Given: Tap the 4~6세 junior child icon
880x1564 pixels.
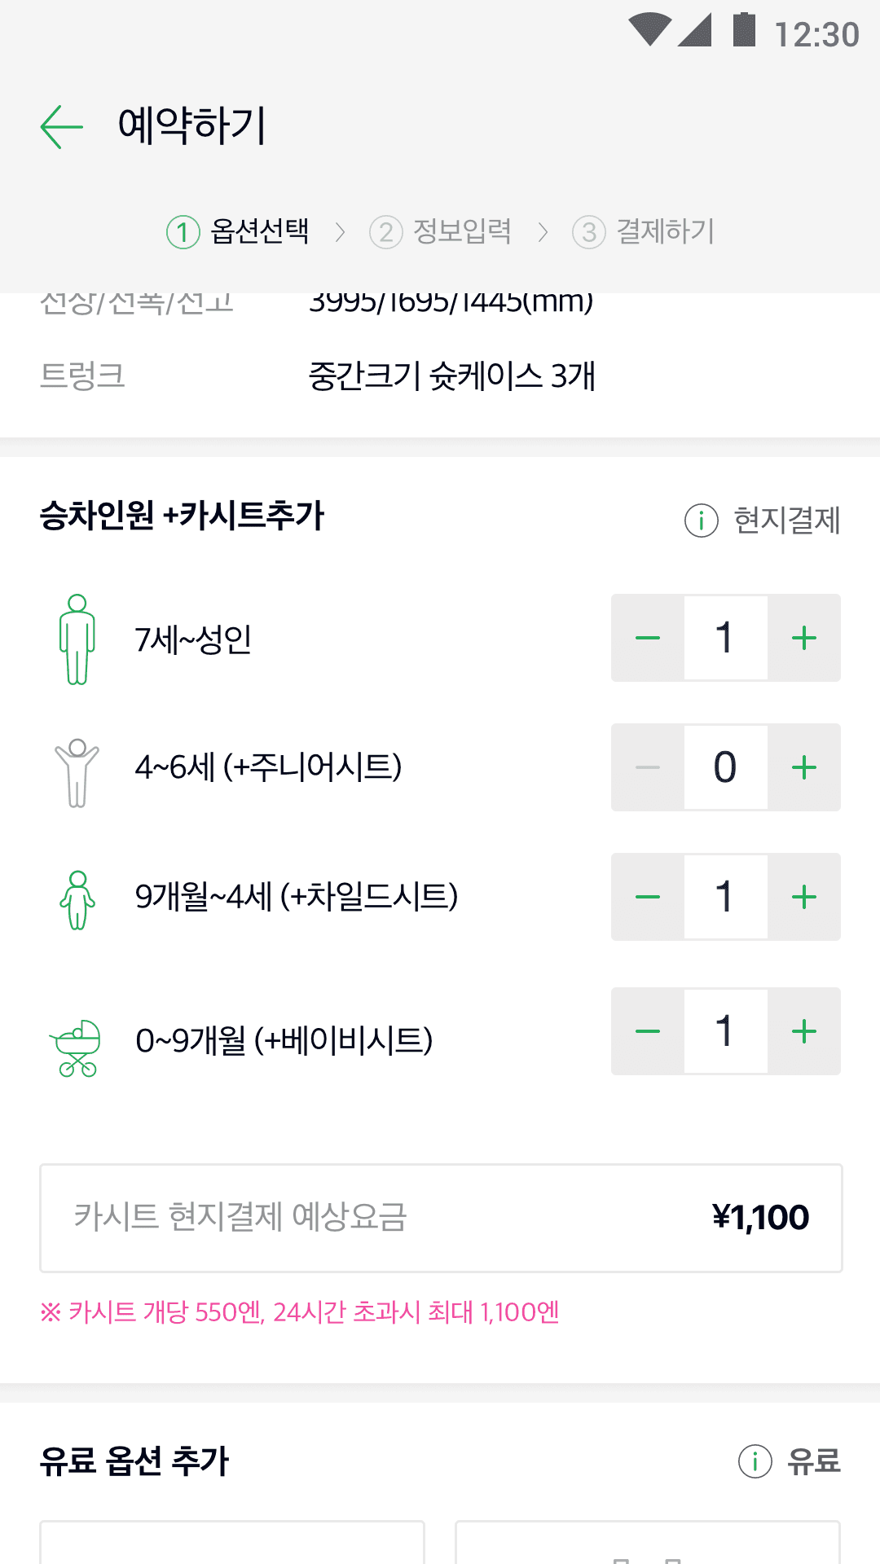Looking at the screenshot, I should pos(77,771).
